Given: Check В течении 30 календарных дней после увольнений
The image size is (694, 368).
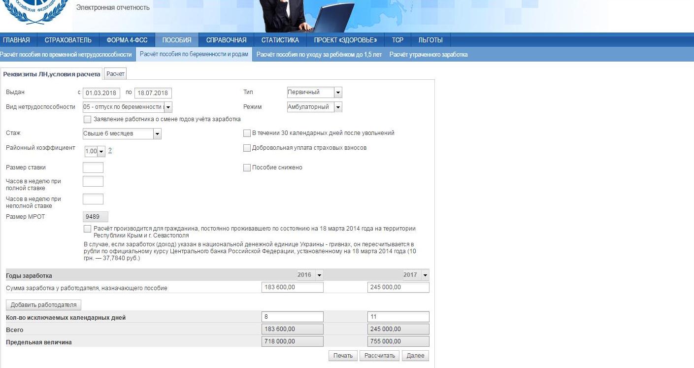Looking at the screenshot, I should click(247, 133).
